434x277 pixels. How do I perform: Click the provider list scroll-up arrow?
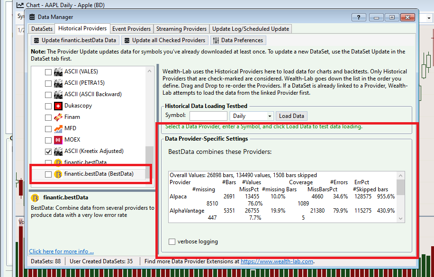[149, 71]
